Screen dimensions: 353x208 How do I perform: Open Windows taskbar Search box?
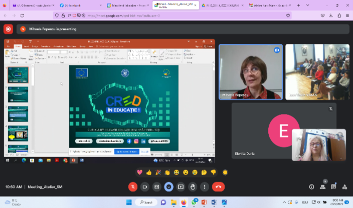146,202
